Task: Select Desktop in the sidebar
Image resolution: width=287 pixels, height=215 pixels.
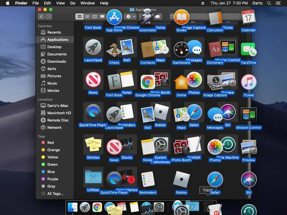Action: [x=55, y=47]
